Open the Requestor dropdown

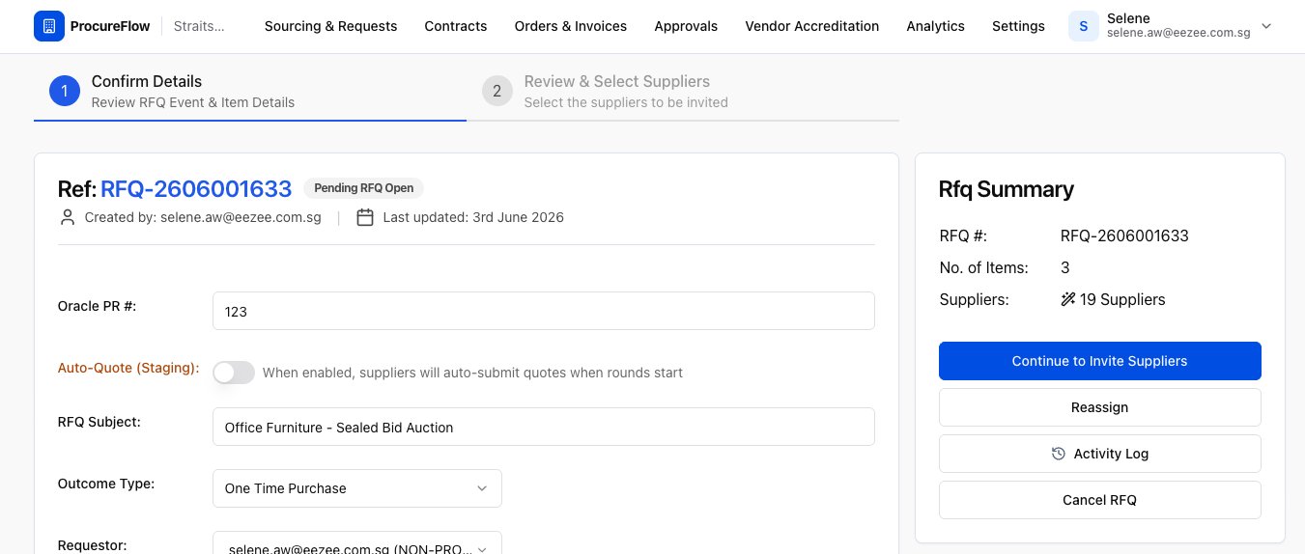(357, 544)
